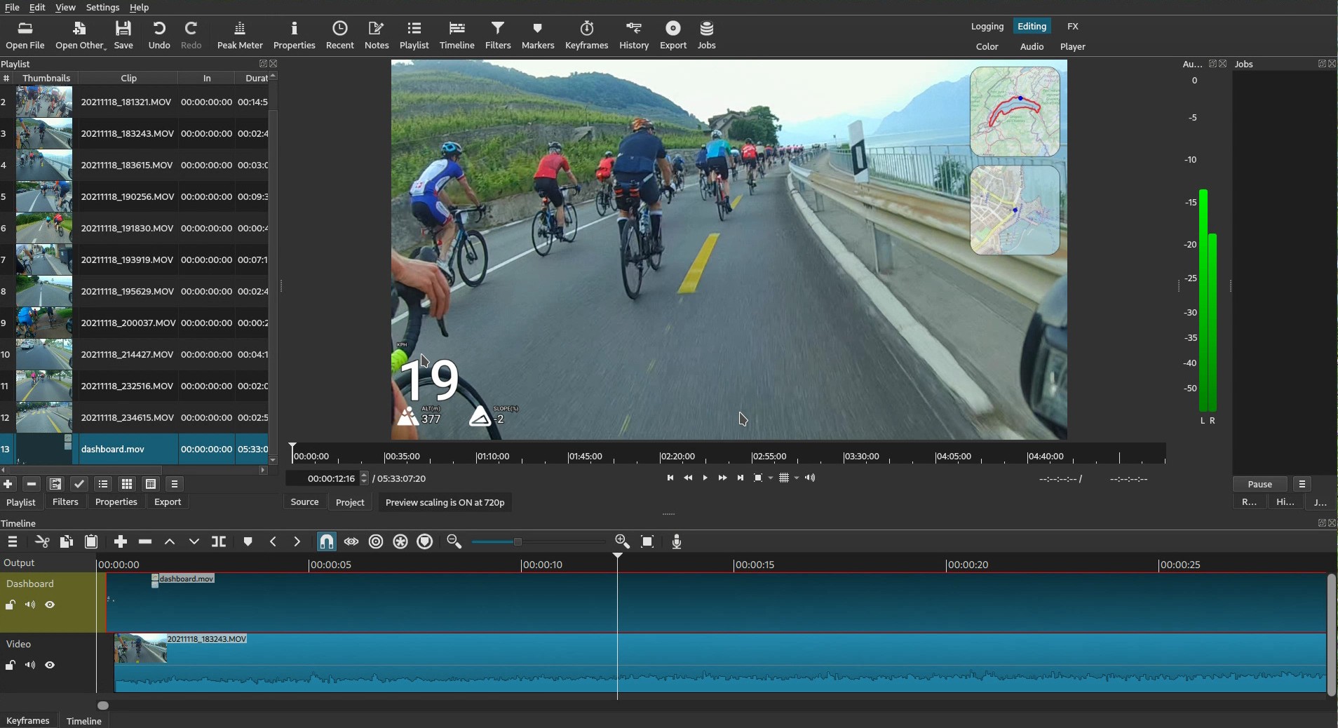Click the Export icon in the main toolbar
Image resolution: width=1338 pixels, height=728 pixels.
pyautogui.click(x=673, y=36)
